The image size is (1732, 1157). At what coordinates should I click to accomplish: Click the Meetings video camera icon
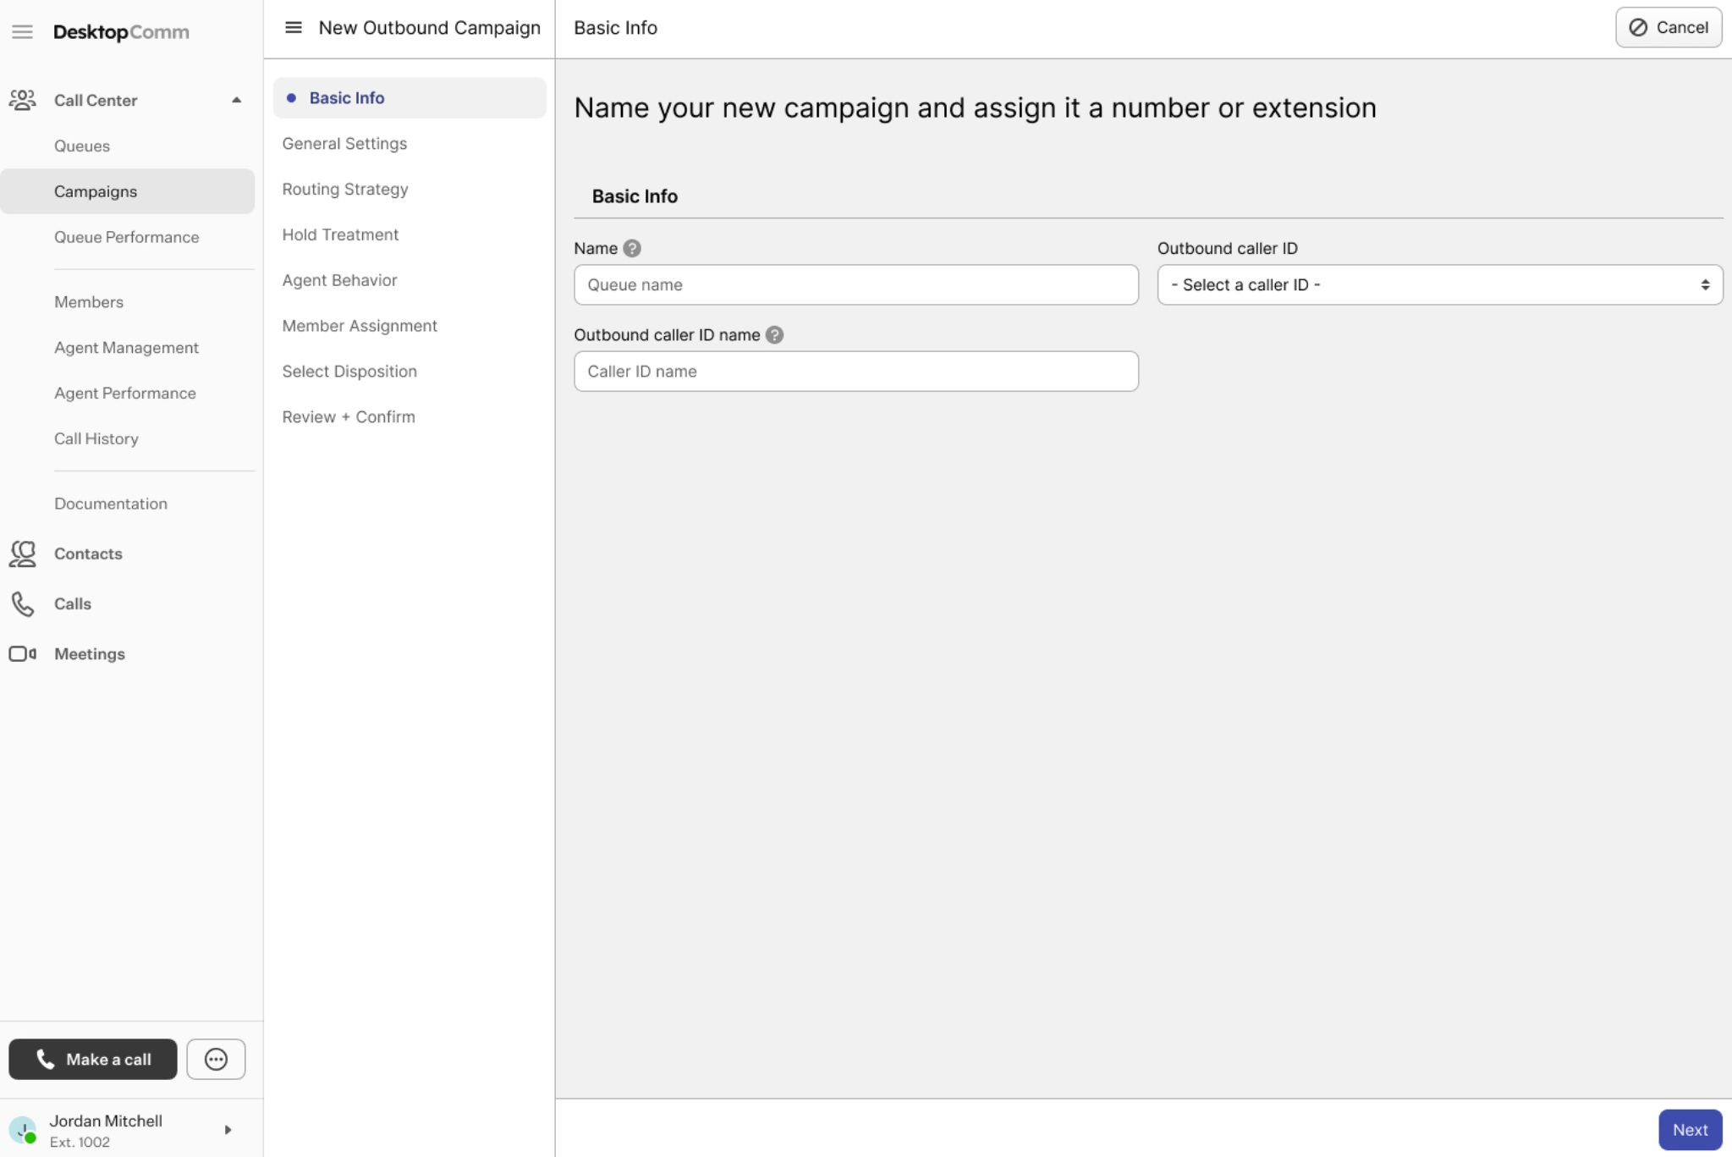[x=23, y=653]
